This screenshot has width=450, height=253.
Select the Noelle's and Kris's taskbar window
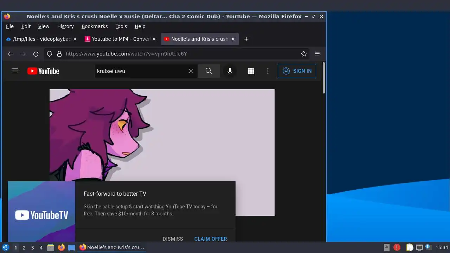click(x=112, y=247)
